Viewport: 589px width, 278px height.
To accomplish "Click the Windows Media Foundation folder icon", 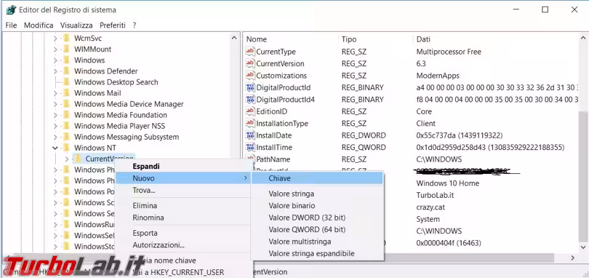I will click(66, 115).
